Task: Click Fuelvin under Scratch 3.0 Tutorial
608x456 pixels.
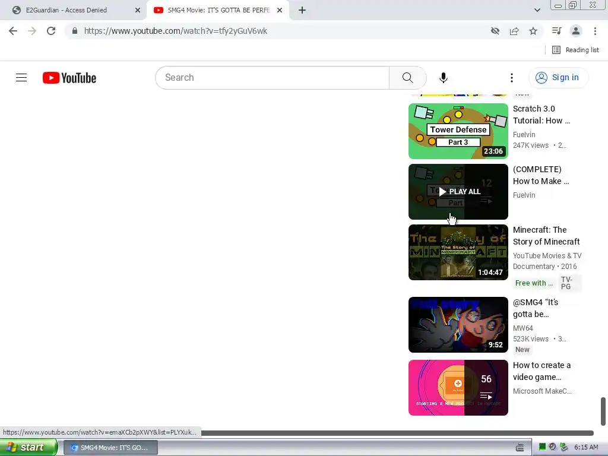Action: (x=524, y=135)
